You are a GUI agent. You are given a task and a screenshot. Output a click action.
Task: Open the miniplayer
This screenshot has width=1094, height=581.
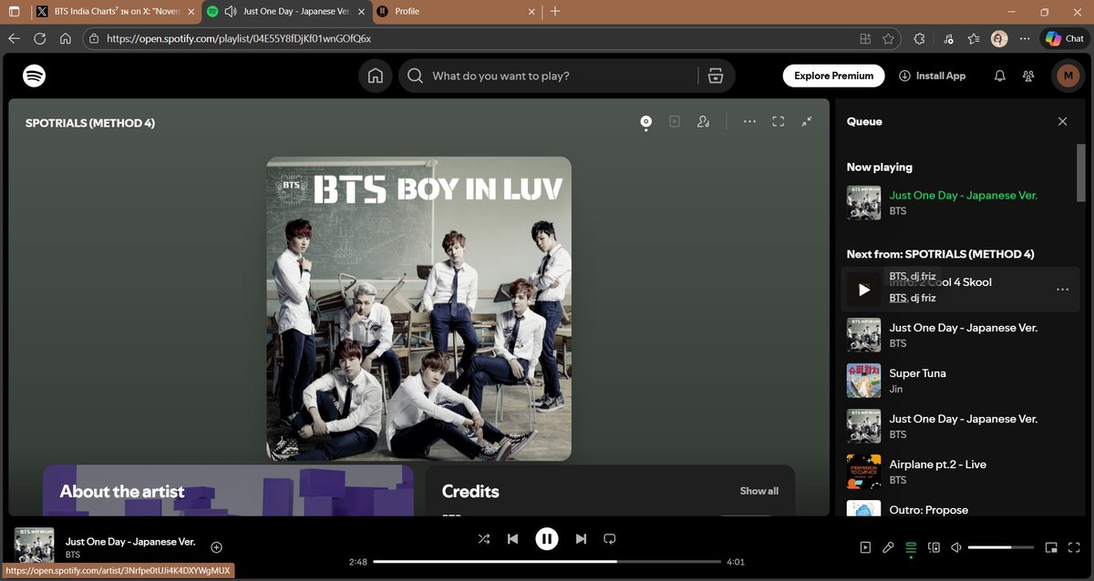[1051, 547]
